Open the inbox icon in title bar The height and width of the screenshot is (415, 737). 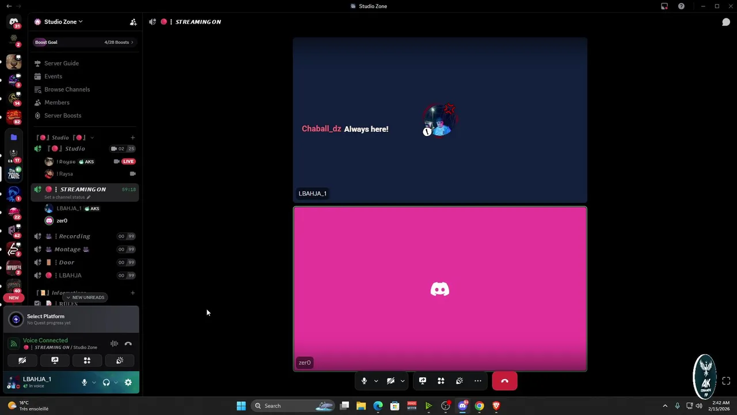[x=664, y=6]
